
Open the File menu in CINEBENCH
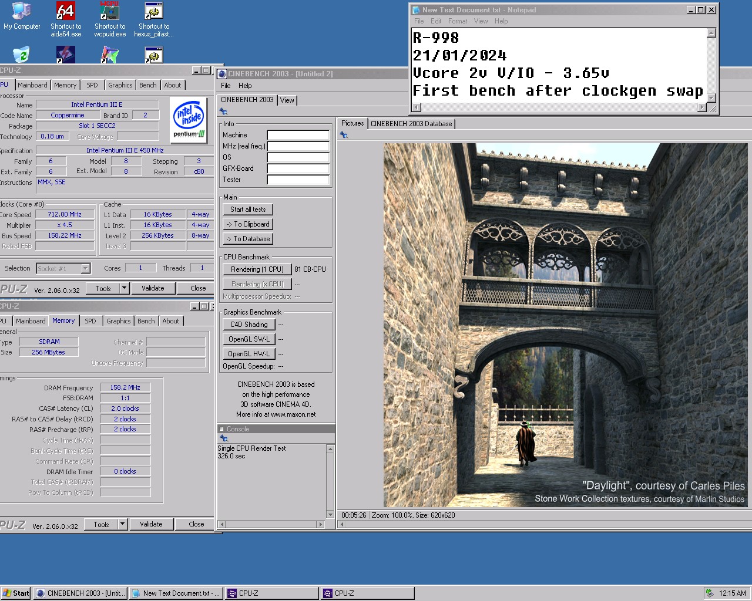pyautogui.click(x=226, y=86)
